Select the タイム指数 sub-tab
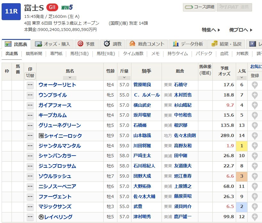The height and width of the screenshot is (223, 262). coord(133,54)
